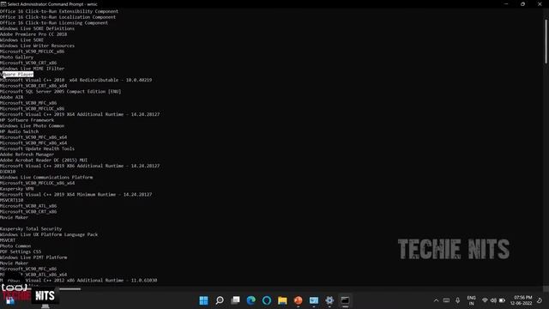Image resolution: width=549 pixels, height=309 pixels.
Task: Check the battery tray icon
Action: point(502,300)
